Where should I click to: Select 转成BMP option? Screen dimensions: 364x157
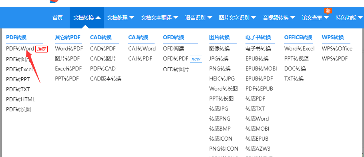click(219, 129)
